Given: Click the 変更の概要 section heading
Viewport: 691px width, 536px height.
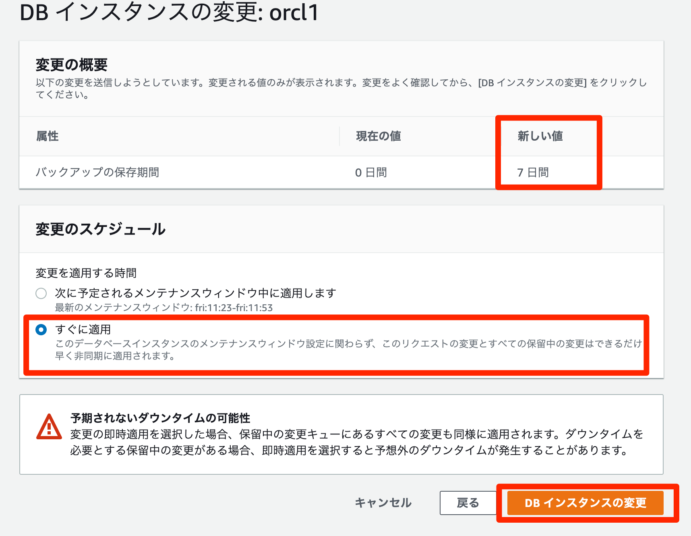Looking at the screenshot, I should pyautogui.click(x=72, y=64).
